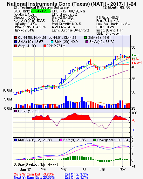This screenshot has height=179, width=143.
Task: Click the '10.0M' volume axis label
Action: (7, 90)
